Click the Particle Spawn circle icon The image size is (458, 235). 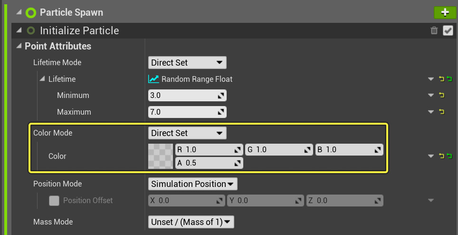(31, 13)
